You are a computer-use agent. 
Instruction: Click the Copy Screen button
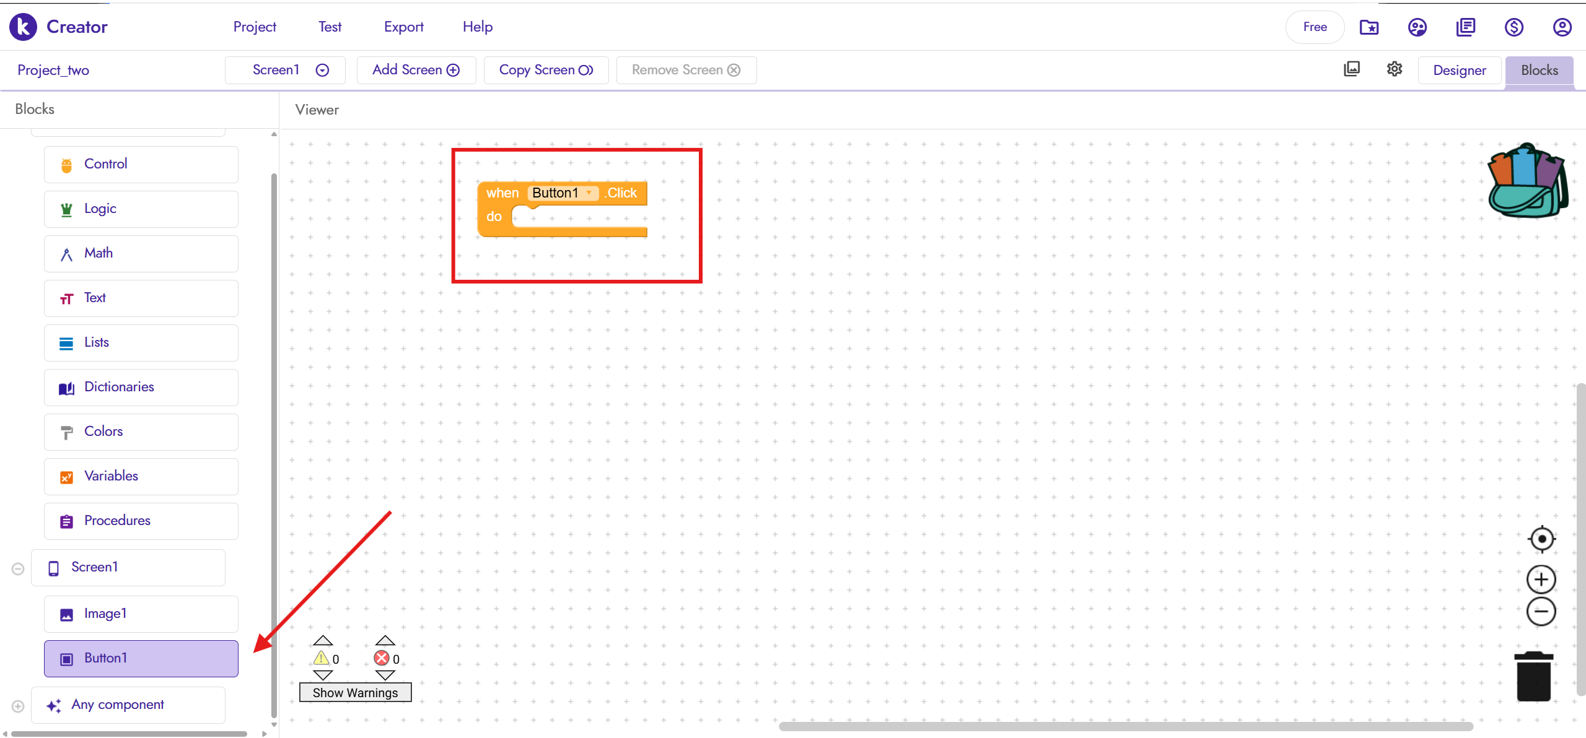tap(546, 70)
